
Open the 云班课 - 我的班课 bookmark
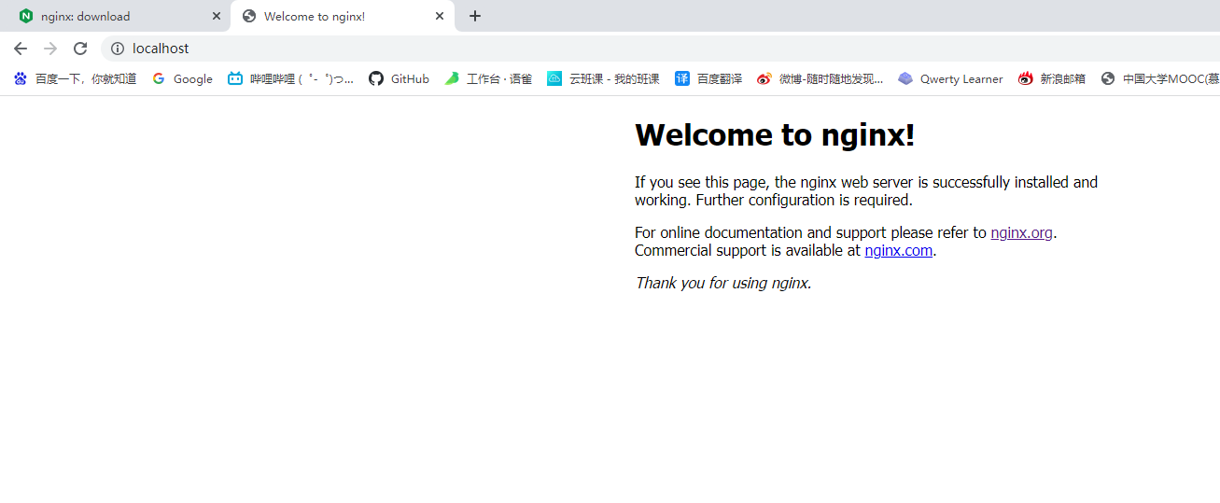(604, 79)
